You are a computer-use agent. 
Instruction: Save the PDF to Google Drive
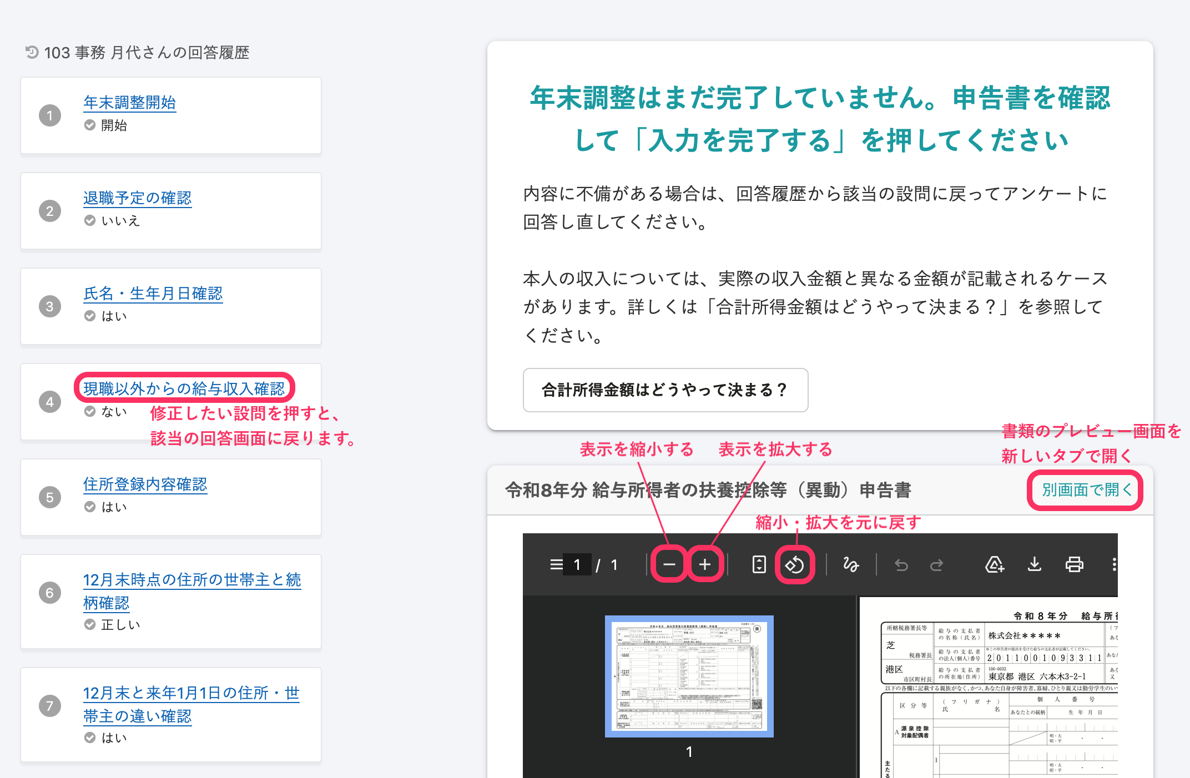pos(994,565)
